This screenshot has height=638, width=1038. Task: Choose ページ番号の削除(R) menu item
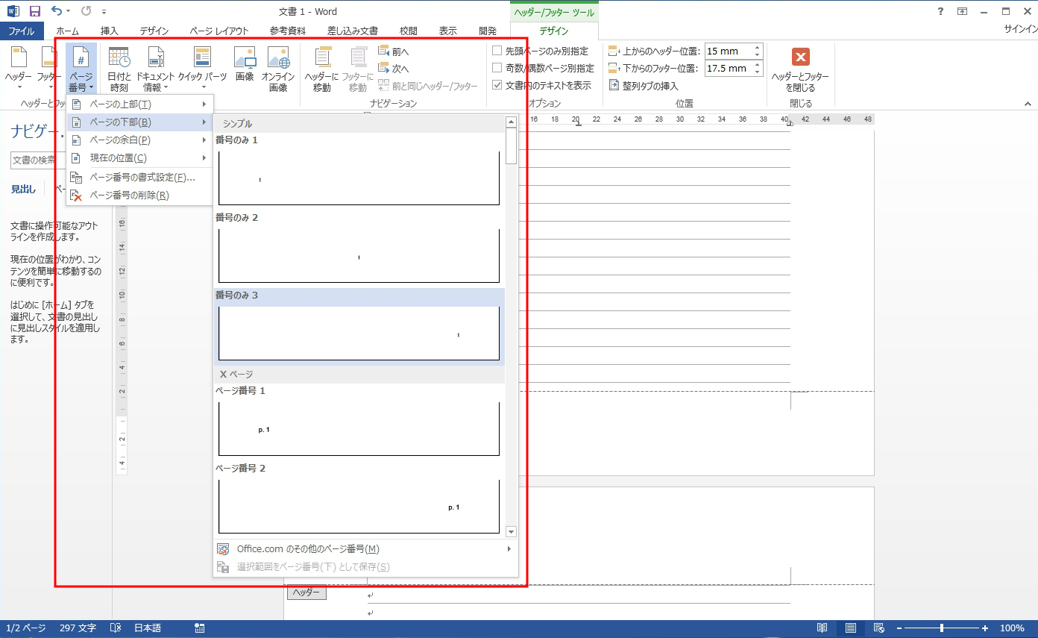139,196
